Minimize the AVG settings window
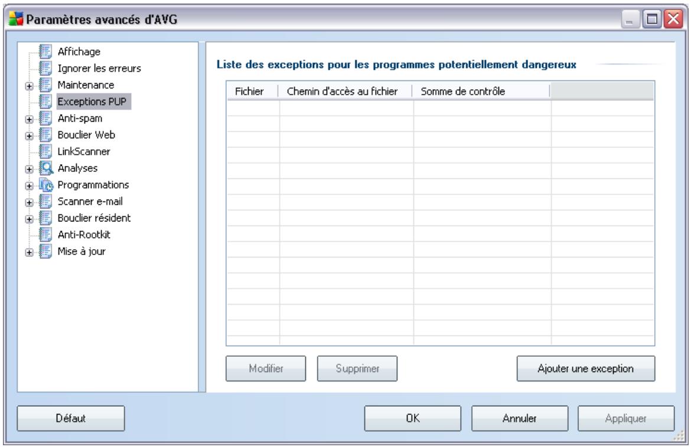Screen dimensions: 691x447 tap(631, 19)
